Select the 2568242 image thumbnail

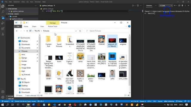tap(101, 40)
